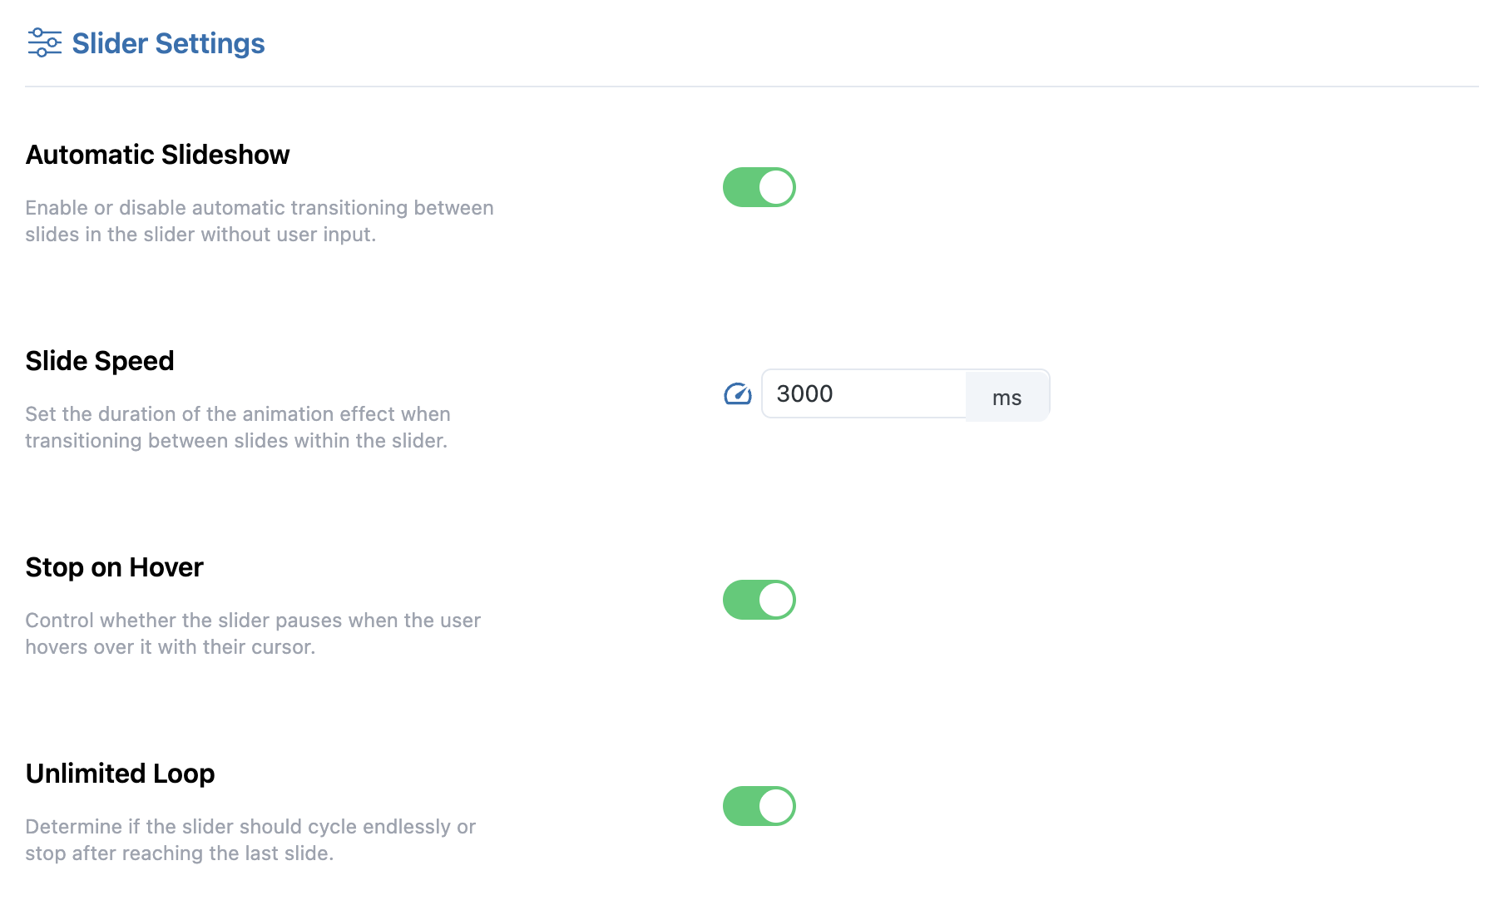Click the round knob on Unlimited Loop switch
The height and width of the screenshot is (915, 1489).
coord(776,806)
